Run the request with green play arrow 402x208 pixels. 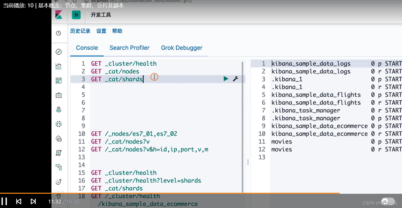pyautogui.click(x=226, y=79)
